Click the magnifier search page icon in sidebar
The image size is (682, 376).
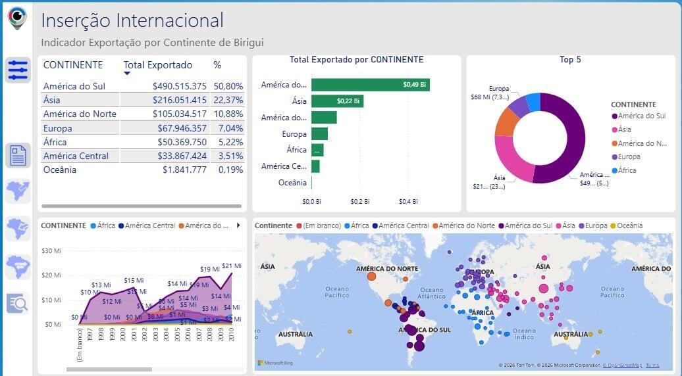coord(18,302)
